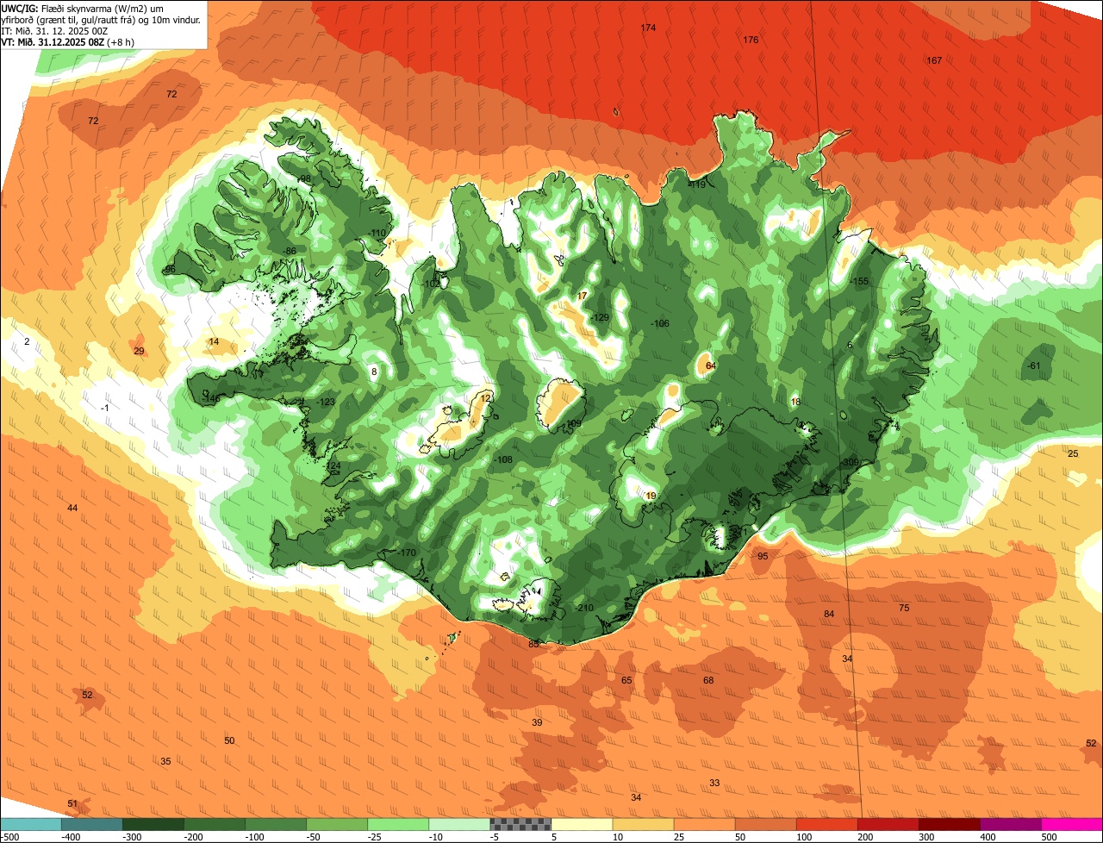
Task: Click the map value 33
Action: click(x=714, y=783)
